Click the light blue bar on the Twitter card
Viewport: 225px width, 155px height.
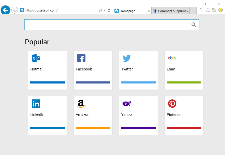pos(139,82)
